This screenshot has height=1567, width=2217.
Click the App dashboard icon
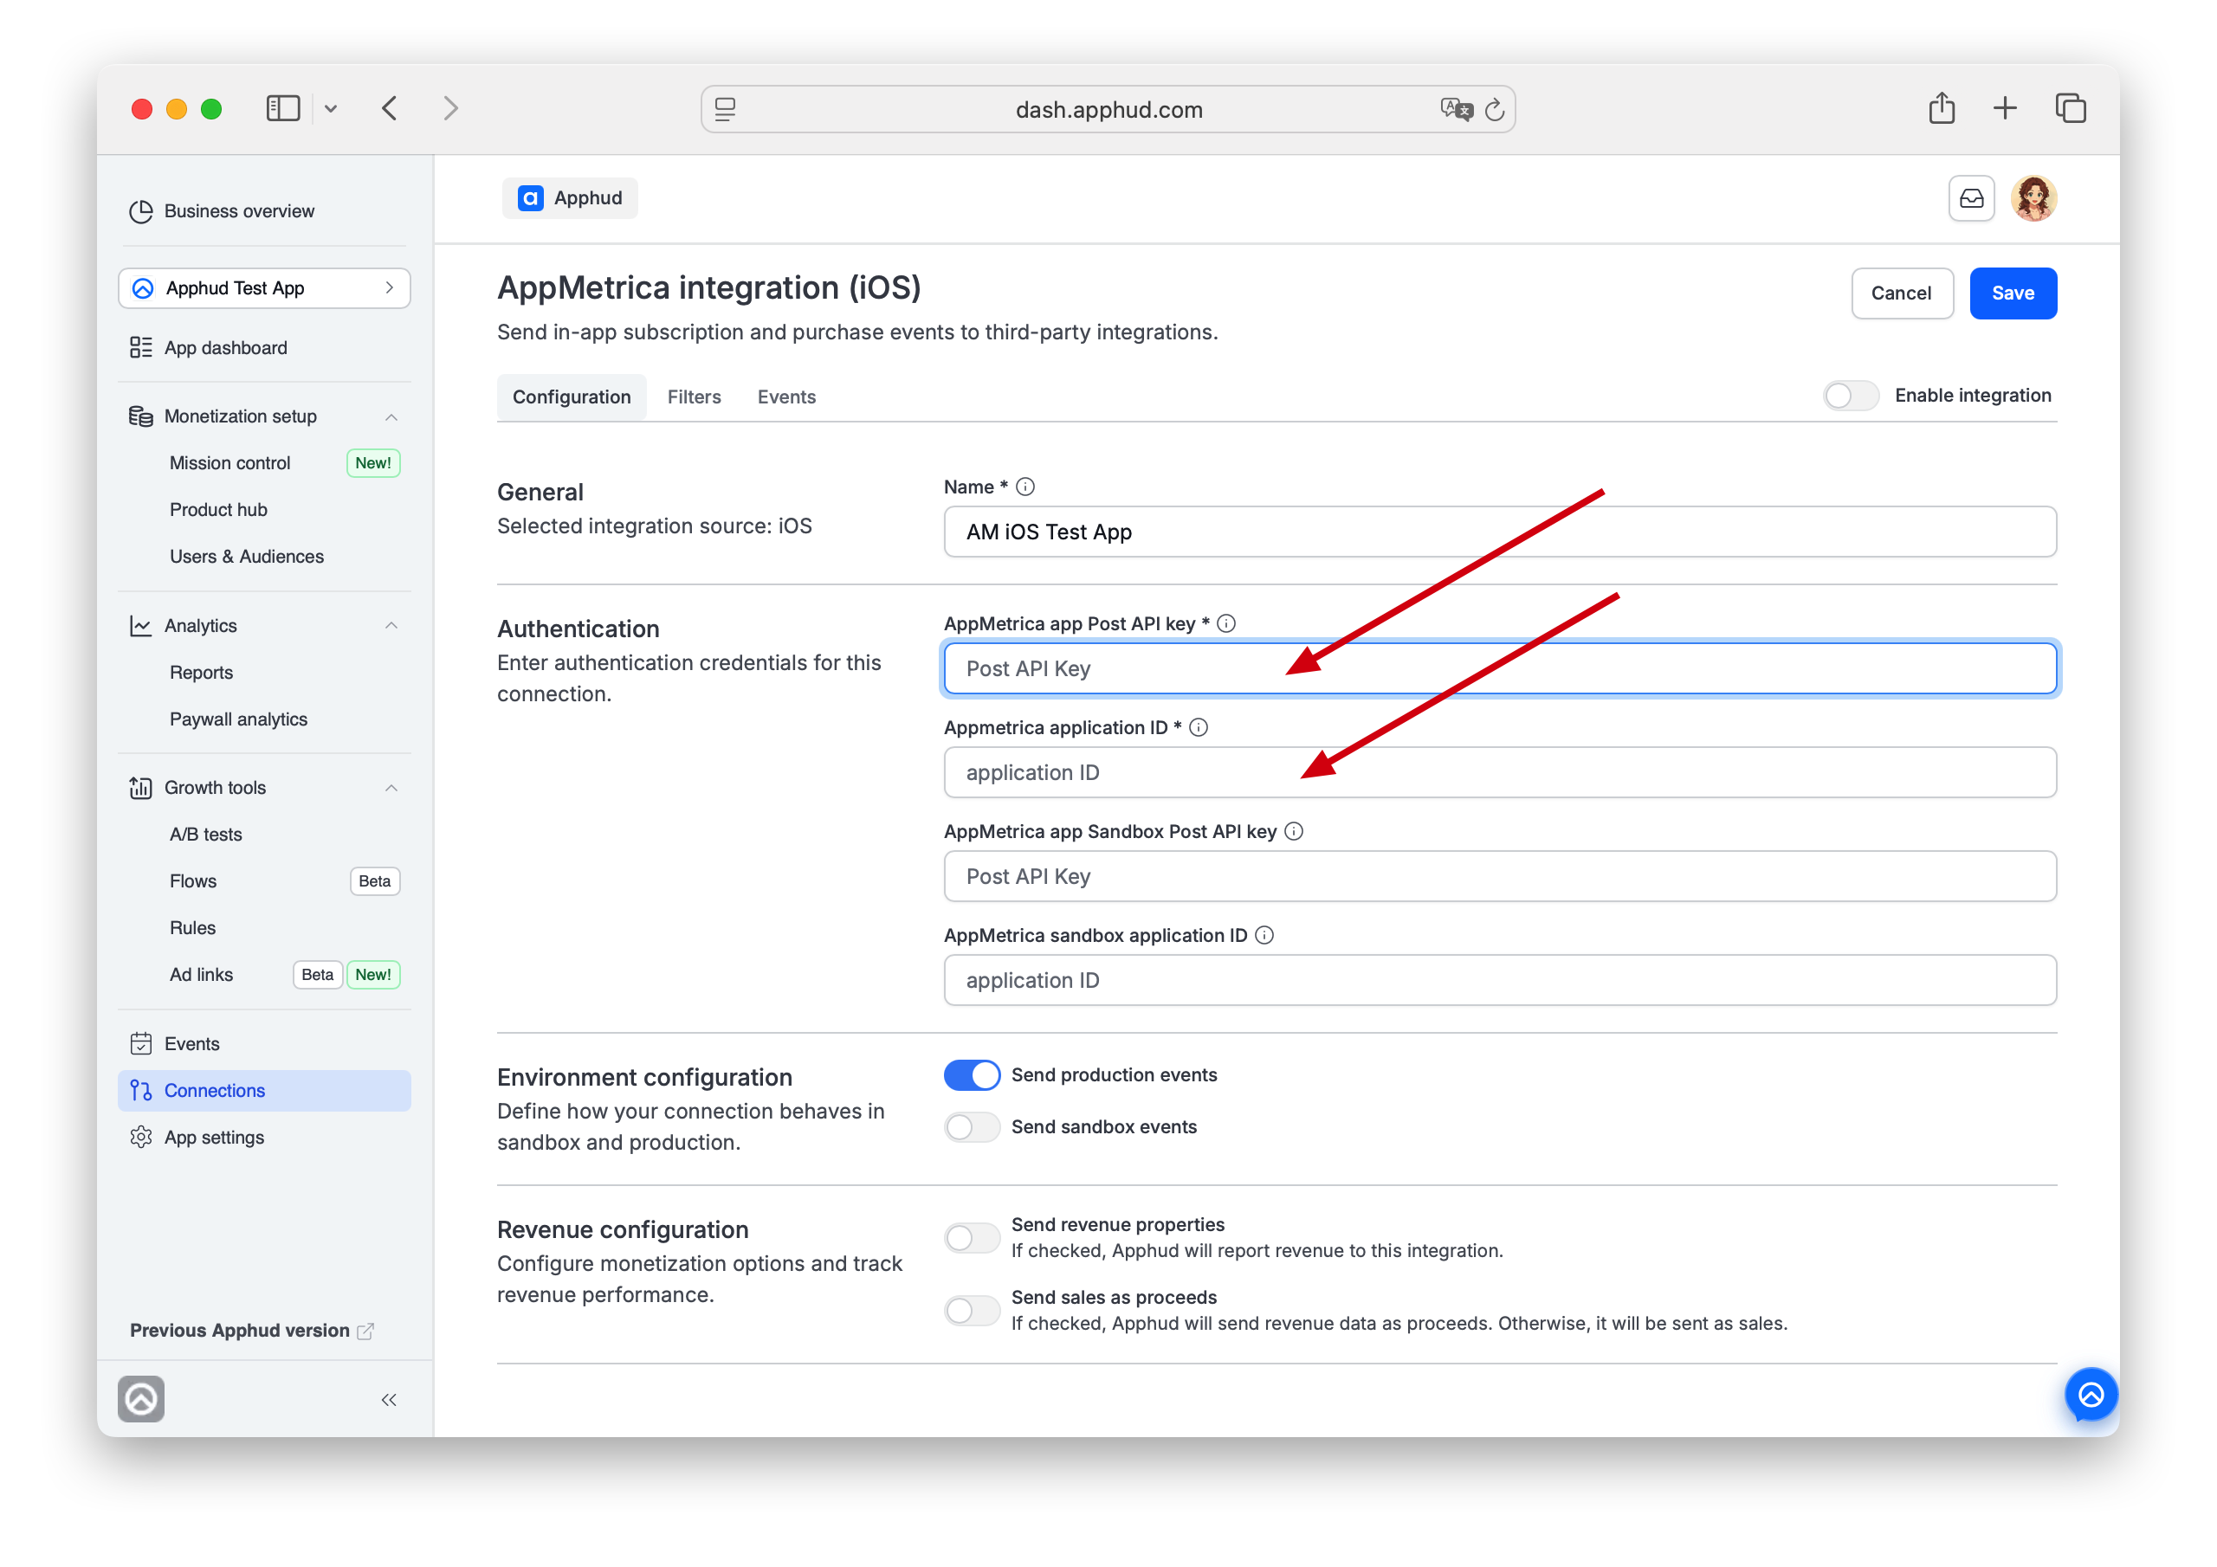coord(141,347)
